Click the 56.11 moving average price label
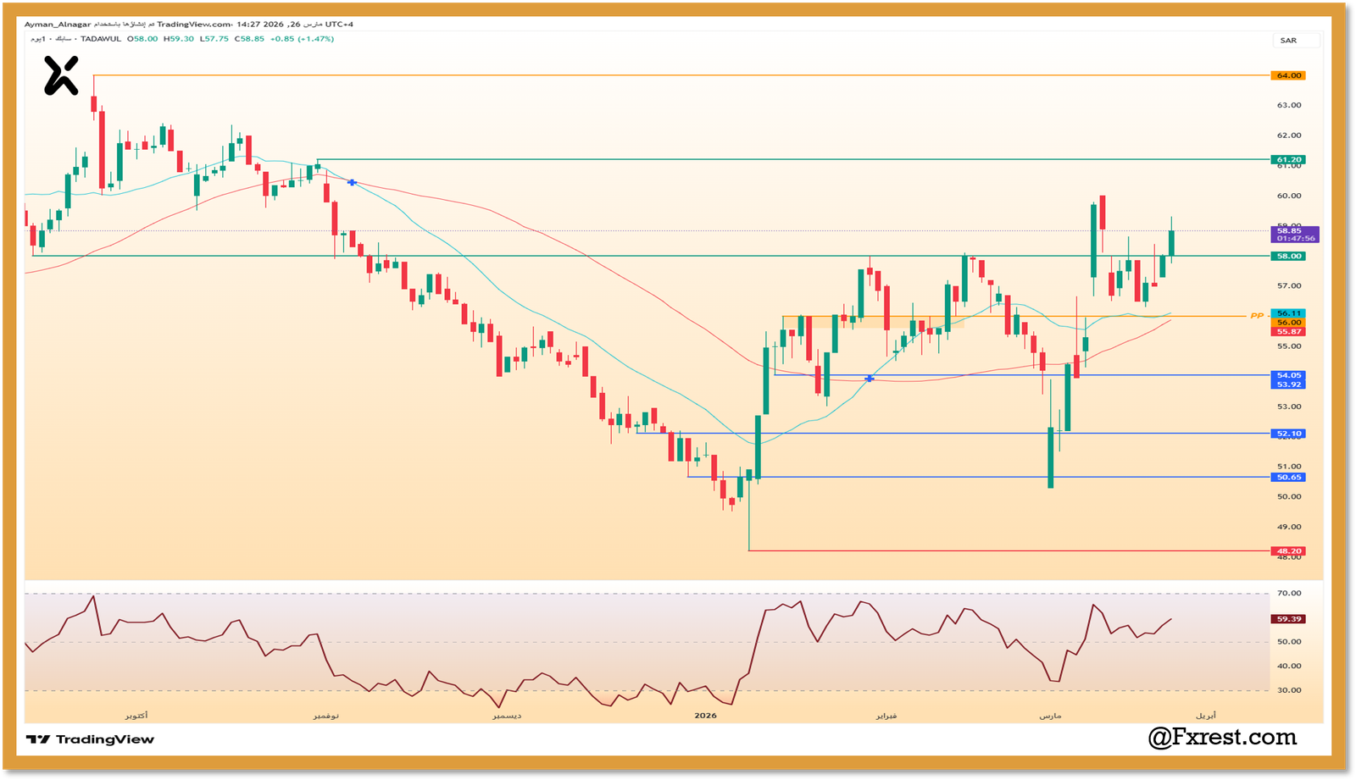 1288,313
